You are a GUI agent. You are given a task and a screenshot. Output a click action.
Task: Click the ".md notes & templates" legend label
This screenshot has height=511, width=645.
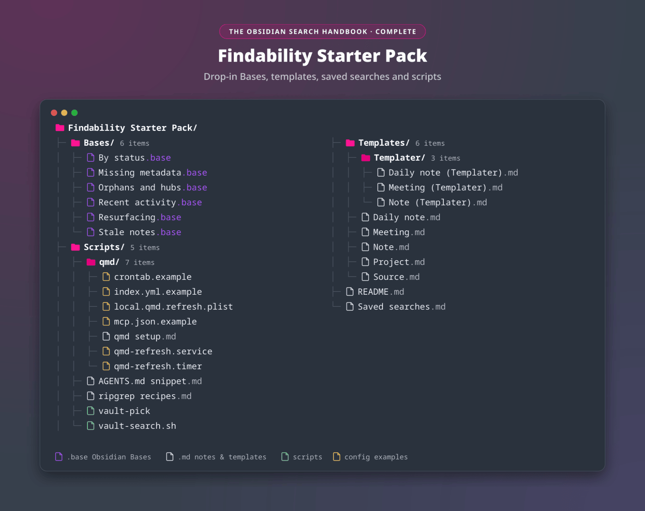point(222,457)
